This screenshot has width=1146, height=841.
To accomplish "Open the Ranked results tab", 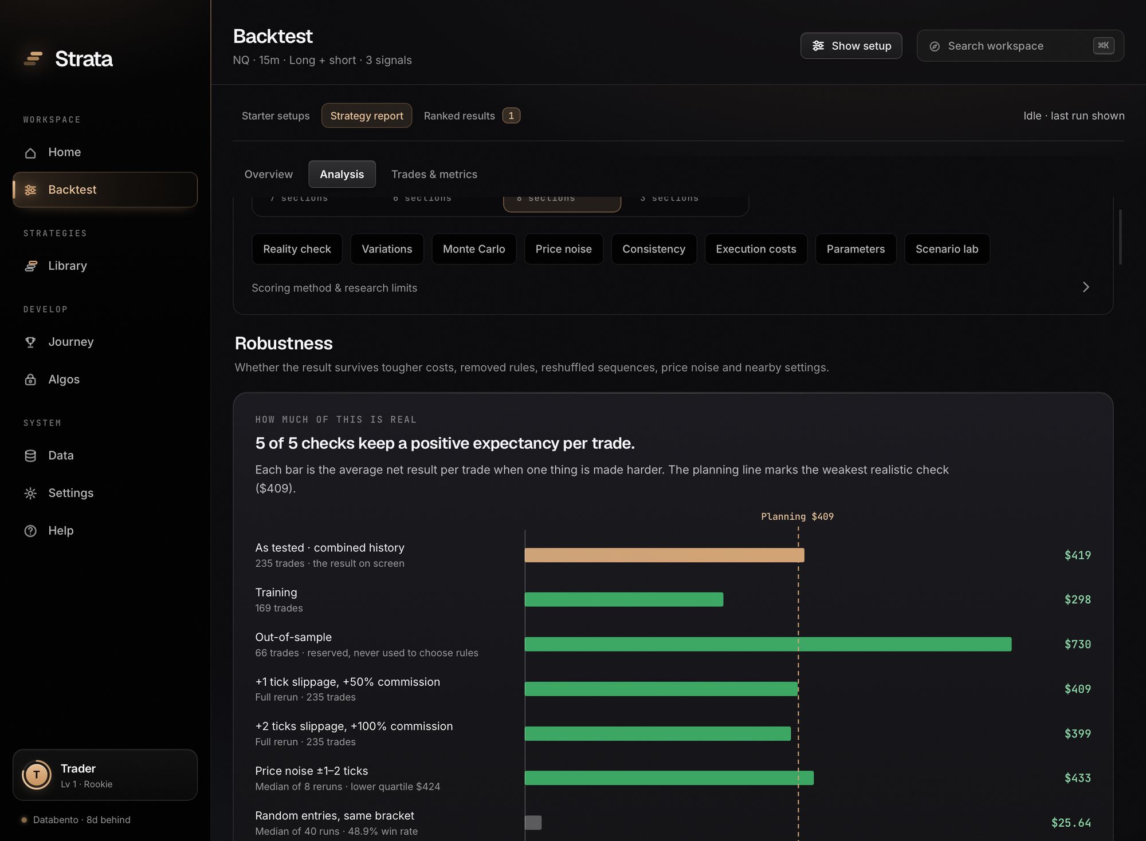I will (472, 116).
